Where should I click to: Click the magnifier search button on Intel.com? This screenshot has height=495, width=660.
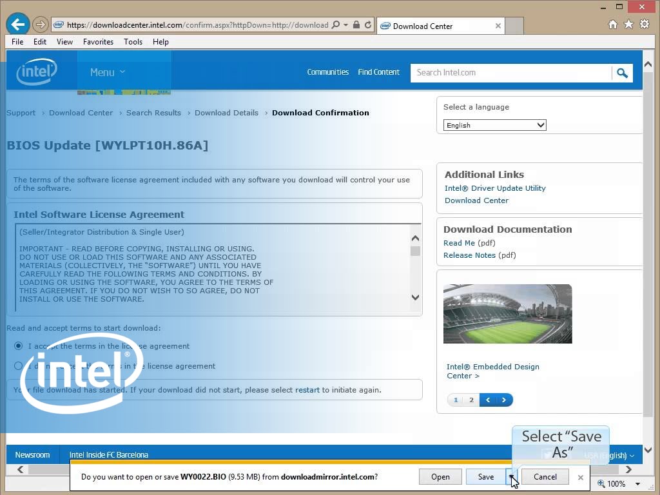[622, 73]
